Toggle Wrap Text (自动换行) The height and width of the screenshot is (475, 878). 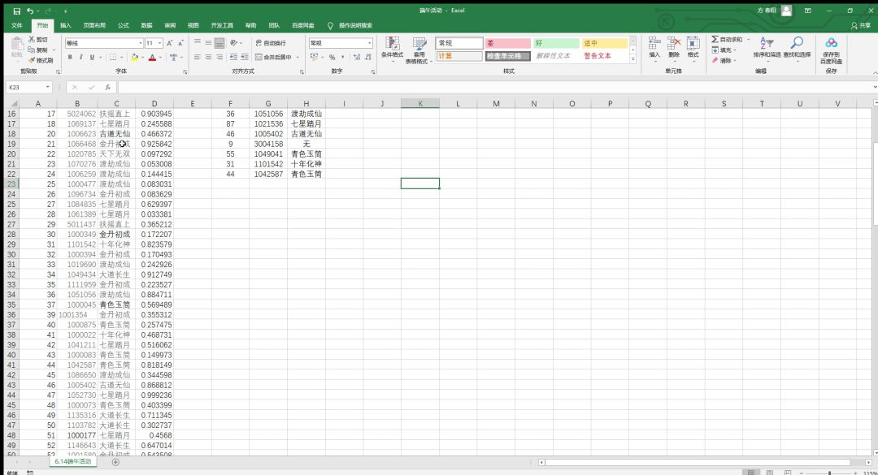click(x=270, y=43)
